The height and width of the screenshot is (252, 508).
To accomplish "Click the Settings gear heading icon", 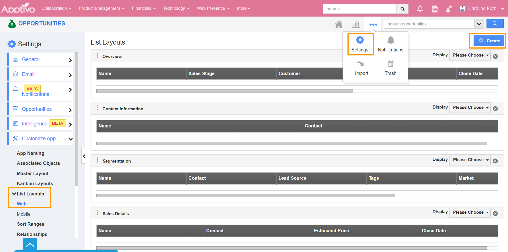I will coord(12,44).
